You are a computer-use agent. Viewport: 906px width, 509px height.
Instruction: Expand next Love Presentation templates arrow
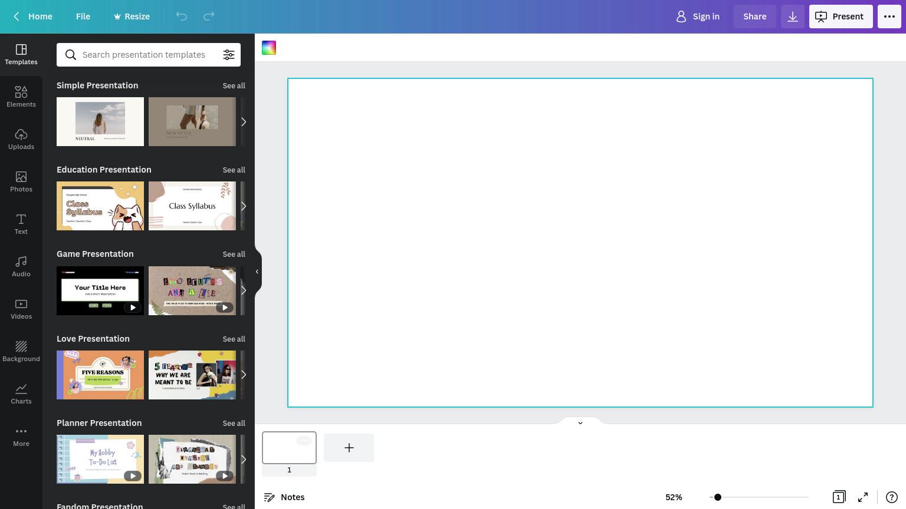tap(243, 375)
